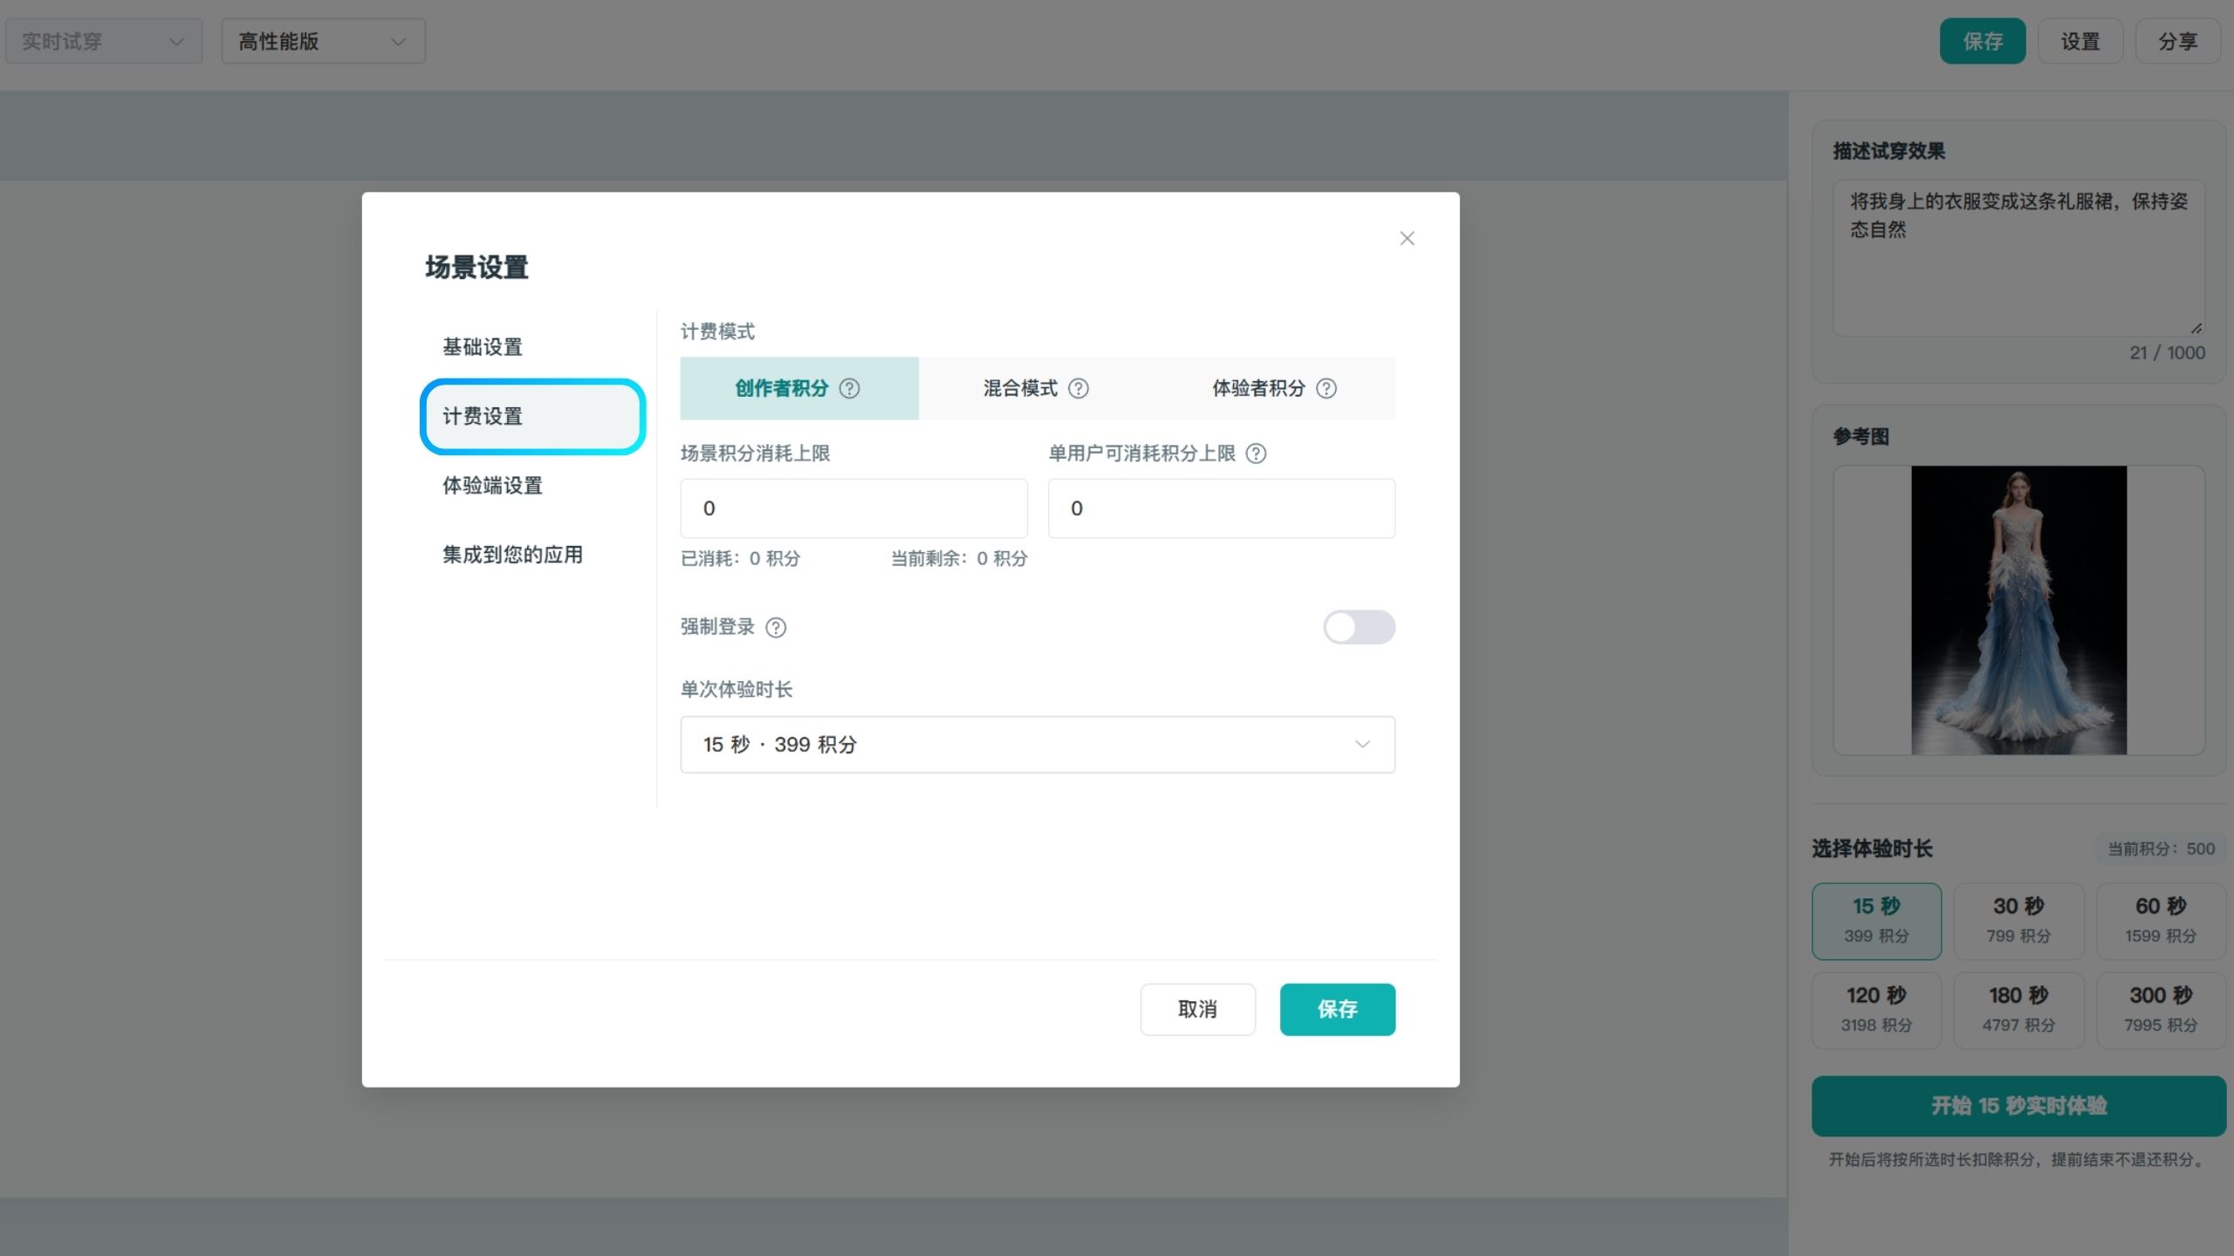Select the 180 秒 4797 积分 option
Image resolution: width=2234 pixels, height=1256 pixels.
[x=2018, y=1010]
